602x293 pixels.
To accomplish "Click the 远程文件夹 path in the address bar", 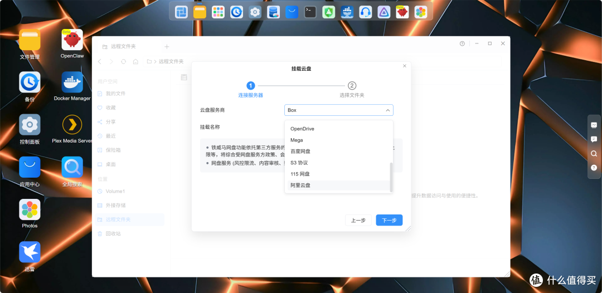I will tap(171, 61).
